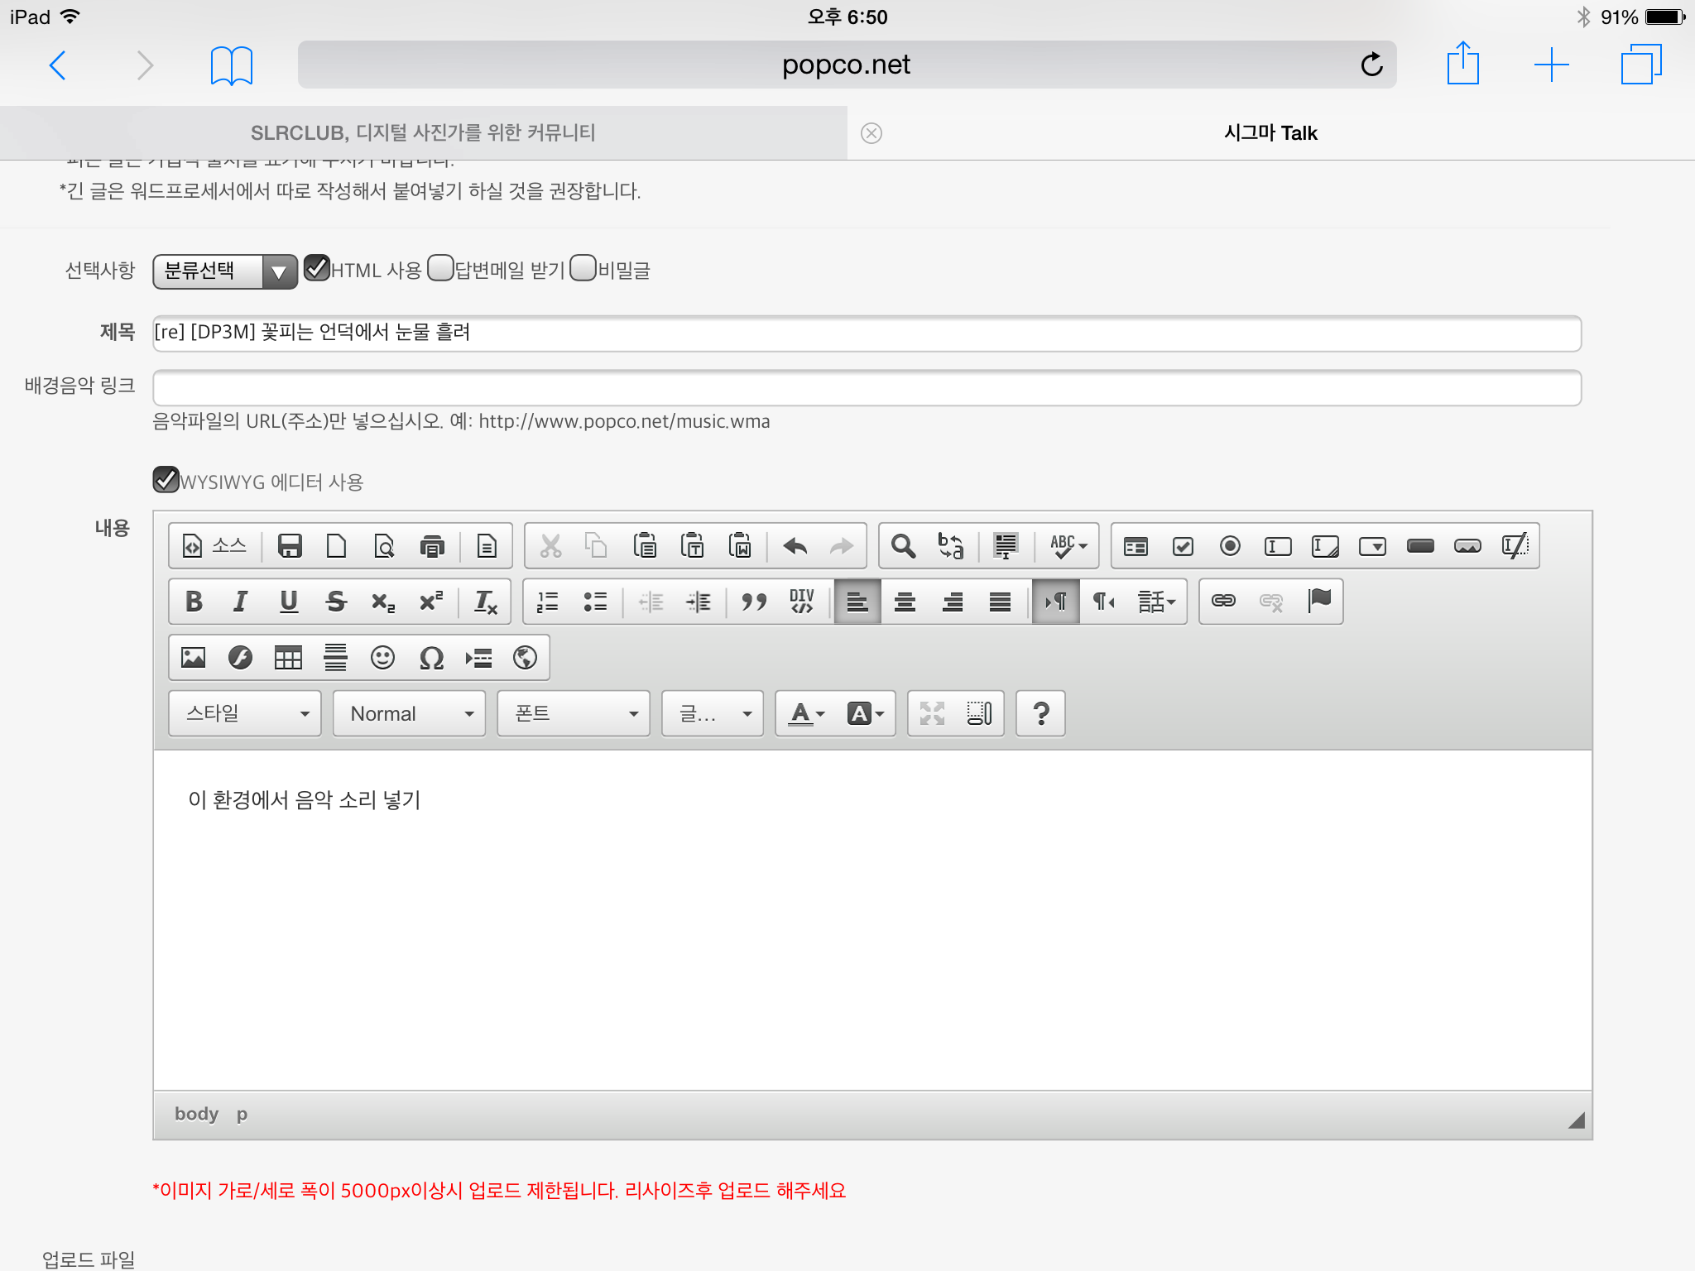The height and width of the screenshot is (1271, 1695).
Task: Insert an IFrame with globe icon
Action: [x=526, y=658]
